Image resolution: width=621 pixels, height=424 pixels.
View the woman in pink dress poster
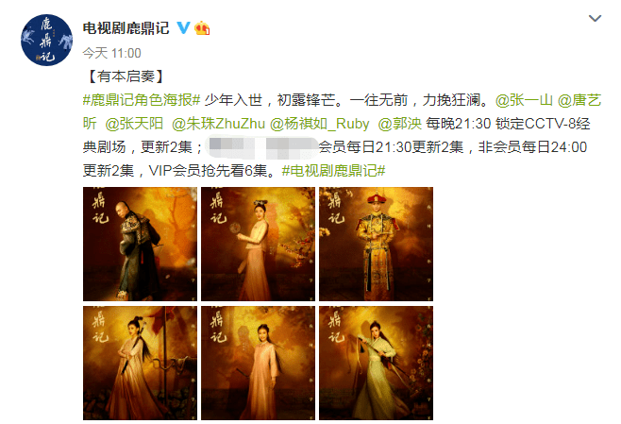point(258,363)
